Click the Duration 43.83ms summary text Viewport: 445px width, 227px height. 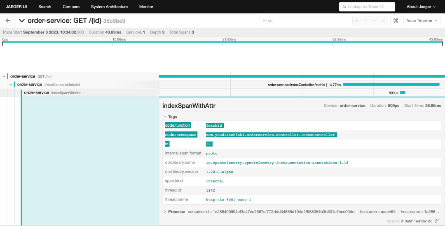point(105,32)
